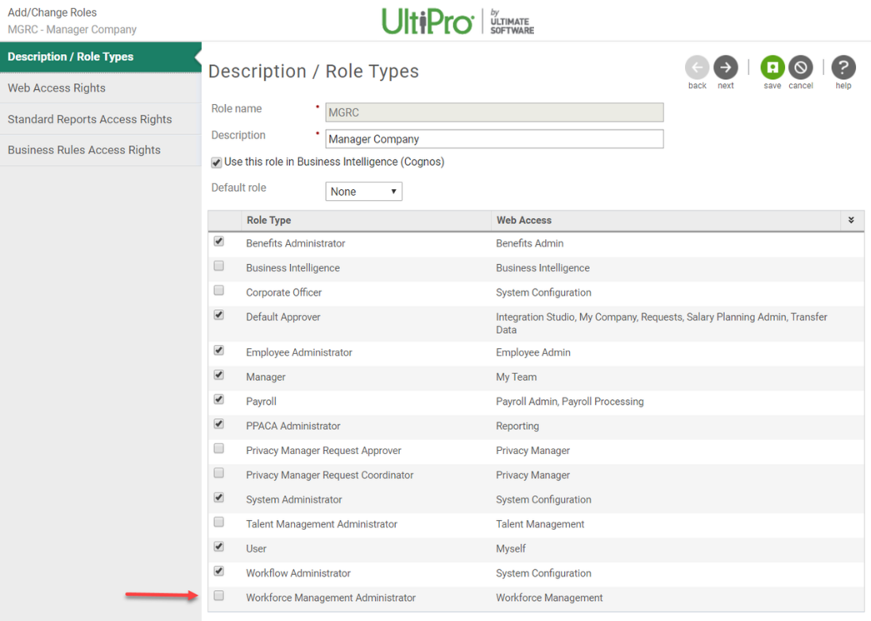Toggle Use this role in Business Intelligence
871x621 pixels.
(217, 163)
